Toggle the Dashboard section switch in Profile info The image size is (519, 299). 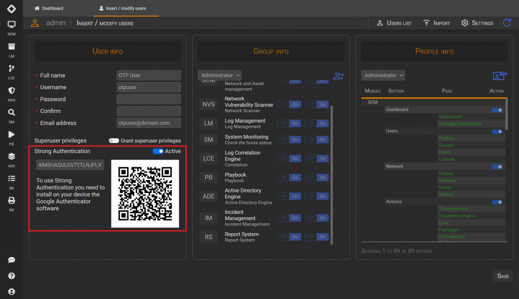pyautogui.click(x=497, y=110)
